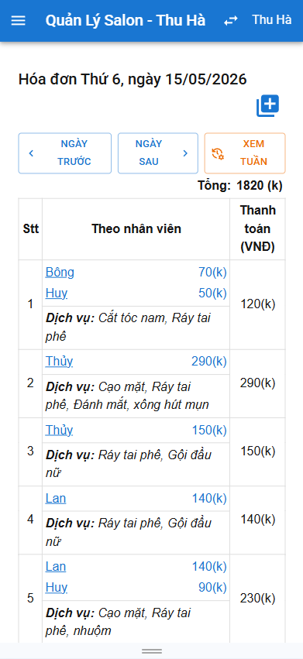Click the 70(k) amount for Bông

[212, 273]
